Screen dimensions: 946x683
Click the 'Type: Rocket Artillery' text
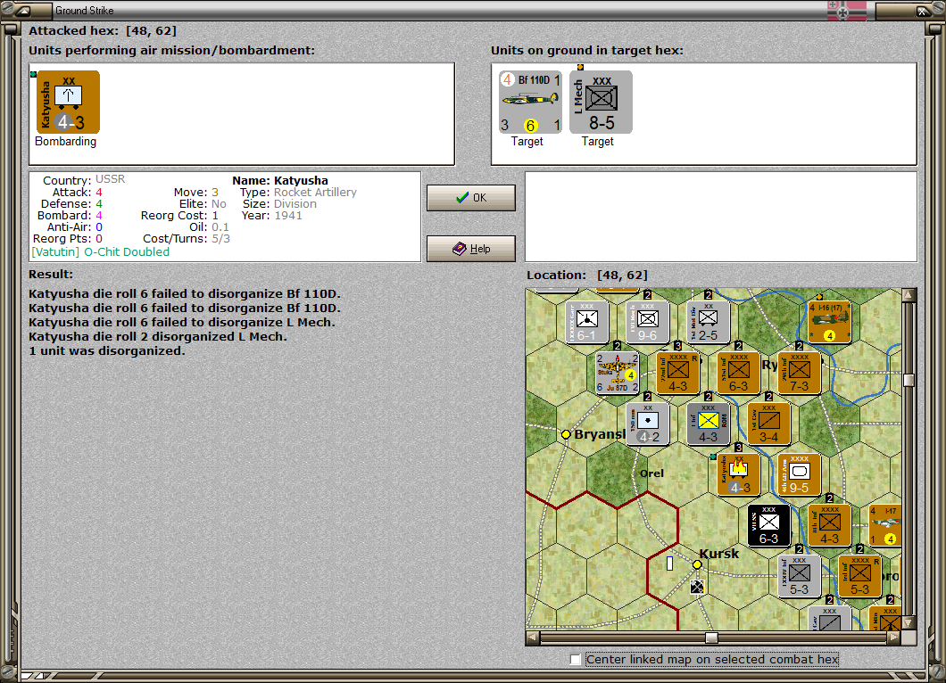[298, 193]
